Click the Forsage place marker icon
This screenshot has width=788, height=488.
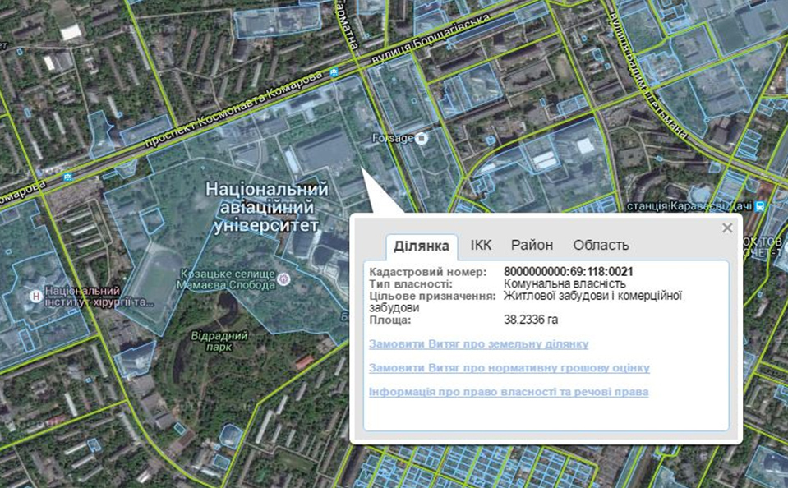(x=422, y=138)
